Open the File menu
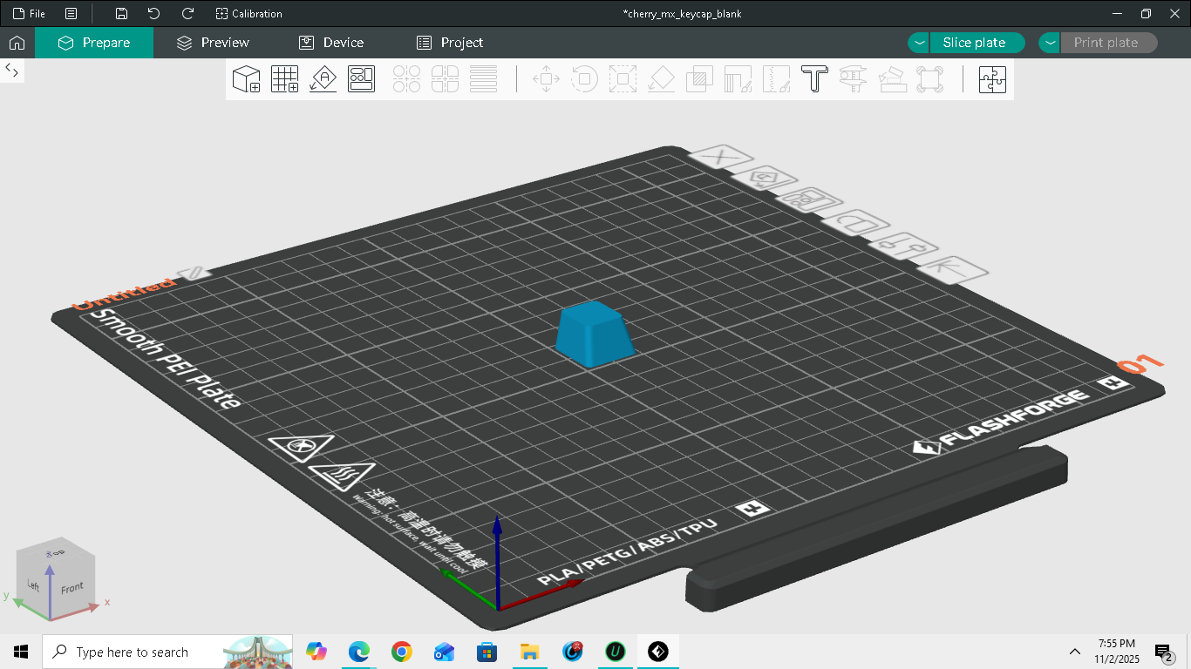 click(x=29, y=14)
